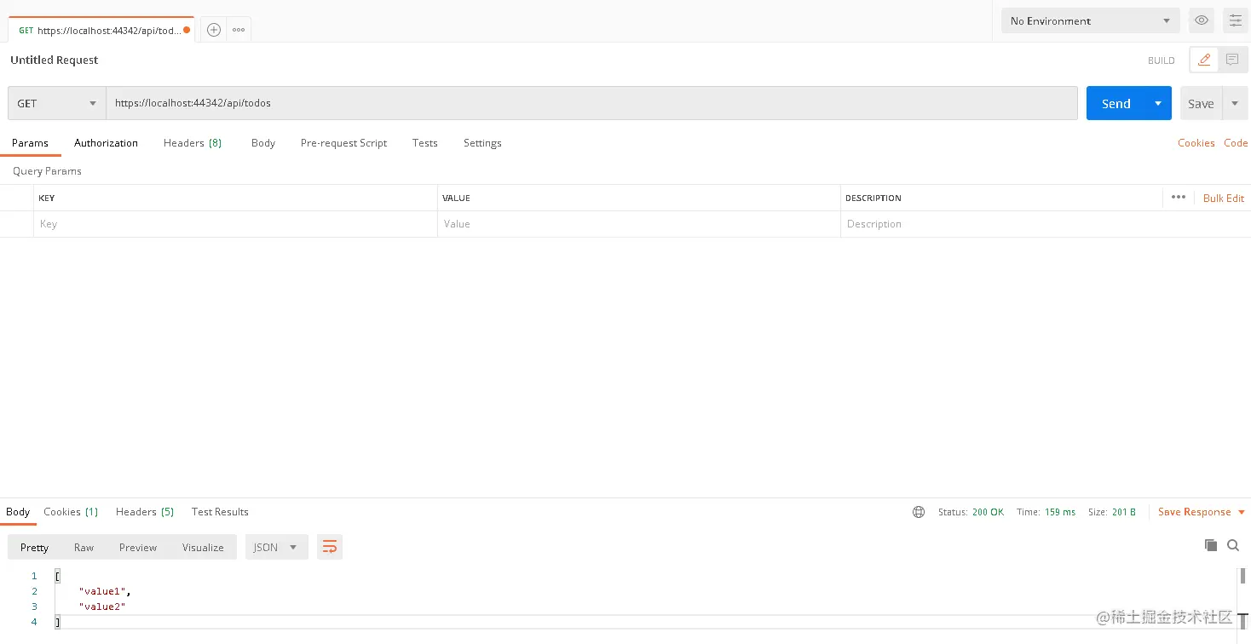Screen dimensions: 1251x644
Task: Open the GET method dropdown
Action: (57, 103)
